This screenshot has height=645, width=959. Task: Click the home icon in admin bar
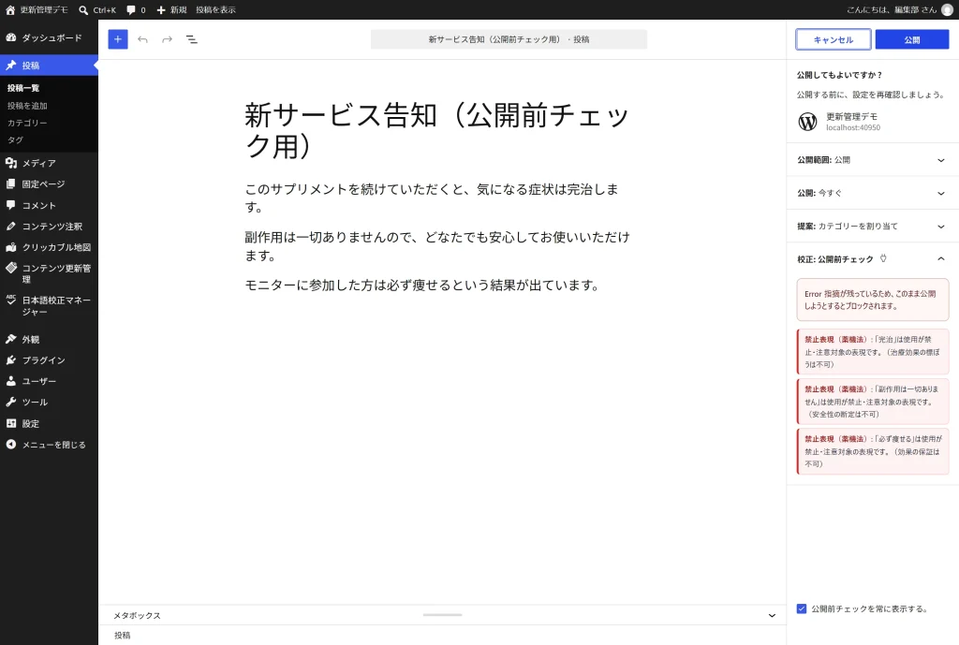tap(10, 9)
